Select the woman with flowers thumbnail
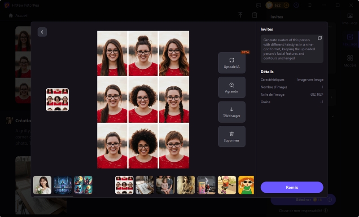The height and width of the screenshot is (217, 359). click(x=42, y=185)
